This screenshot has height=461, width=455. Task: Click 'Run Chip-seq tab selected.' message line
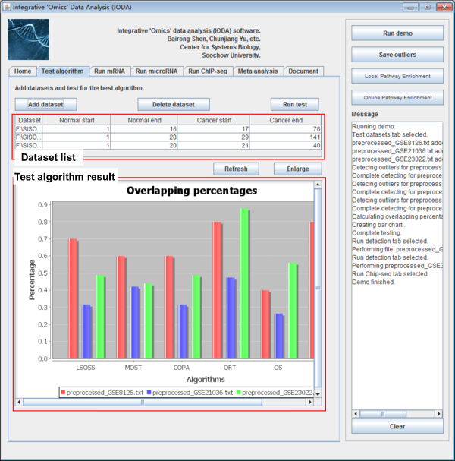coord(390,273)
